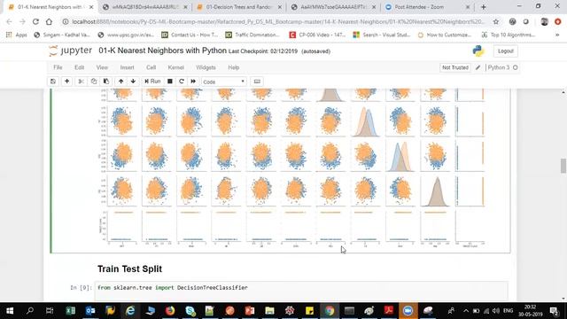This screenshot has width=567, height=319.
Task: Insert a cell below with the plus icon
Action: [67, 82]
